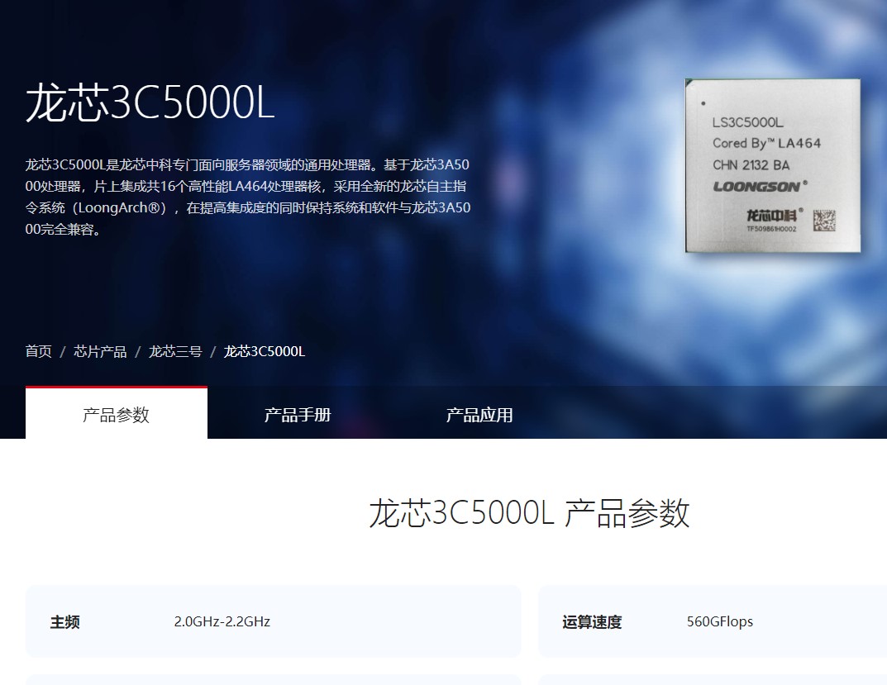Image resolution: width=887 pixels, height=685 pixels.
Task: Click the 560GFlops speed value
Action: pos(719,621)
